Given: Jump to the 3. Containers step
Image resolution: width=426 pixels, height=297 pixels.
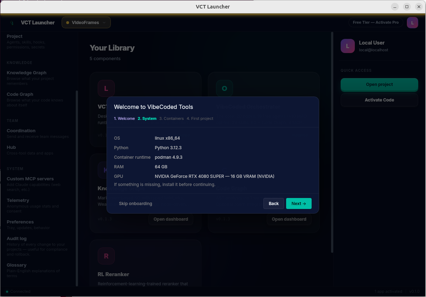Looking at the screenshot, I should click(x=171, y=118).
